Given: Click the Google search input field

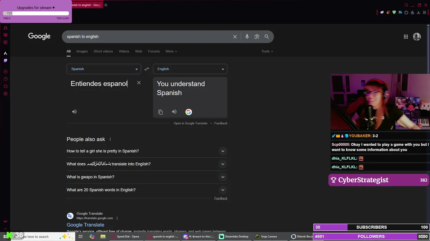Looking at the screenshot, I should pos(148,36).
